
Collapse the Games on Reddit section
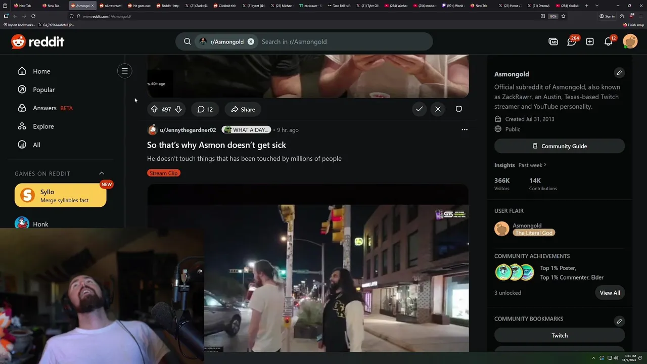click(102, 173)
